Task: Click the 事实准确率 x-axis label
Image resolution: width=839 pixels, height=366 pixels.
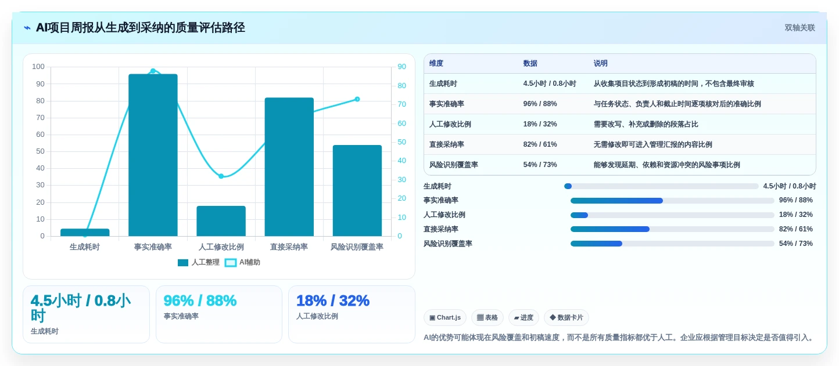Action: pos(153,247)
